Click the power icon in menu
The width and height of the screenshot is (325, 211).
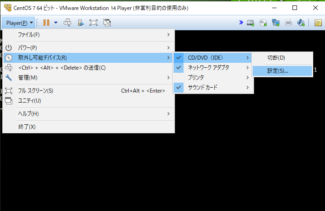[9, 48]
